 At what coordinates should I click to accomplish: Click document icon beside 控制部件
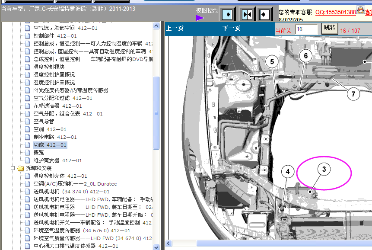pyautogui.click(x=28, y=36)
